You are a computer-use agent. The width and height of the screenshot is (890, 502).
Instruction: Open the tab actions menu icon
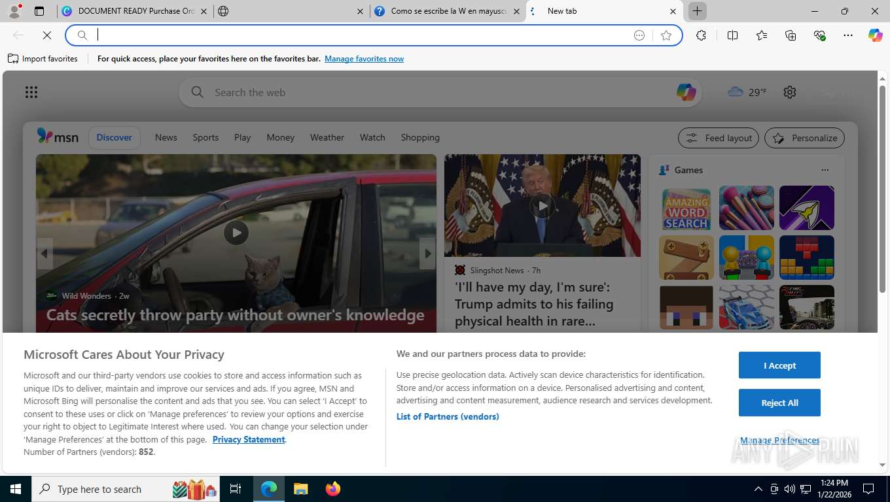[x=39, y=11]
